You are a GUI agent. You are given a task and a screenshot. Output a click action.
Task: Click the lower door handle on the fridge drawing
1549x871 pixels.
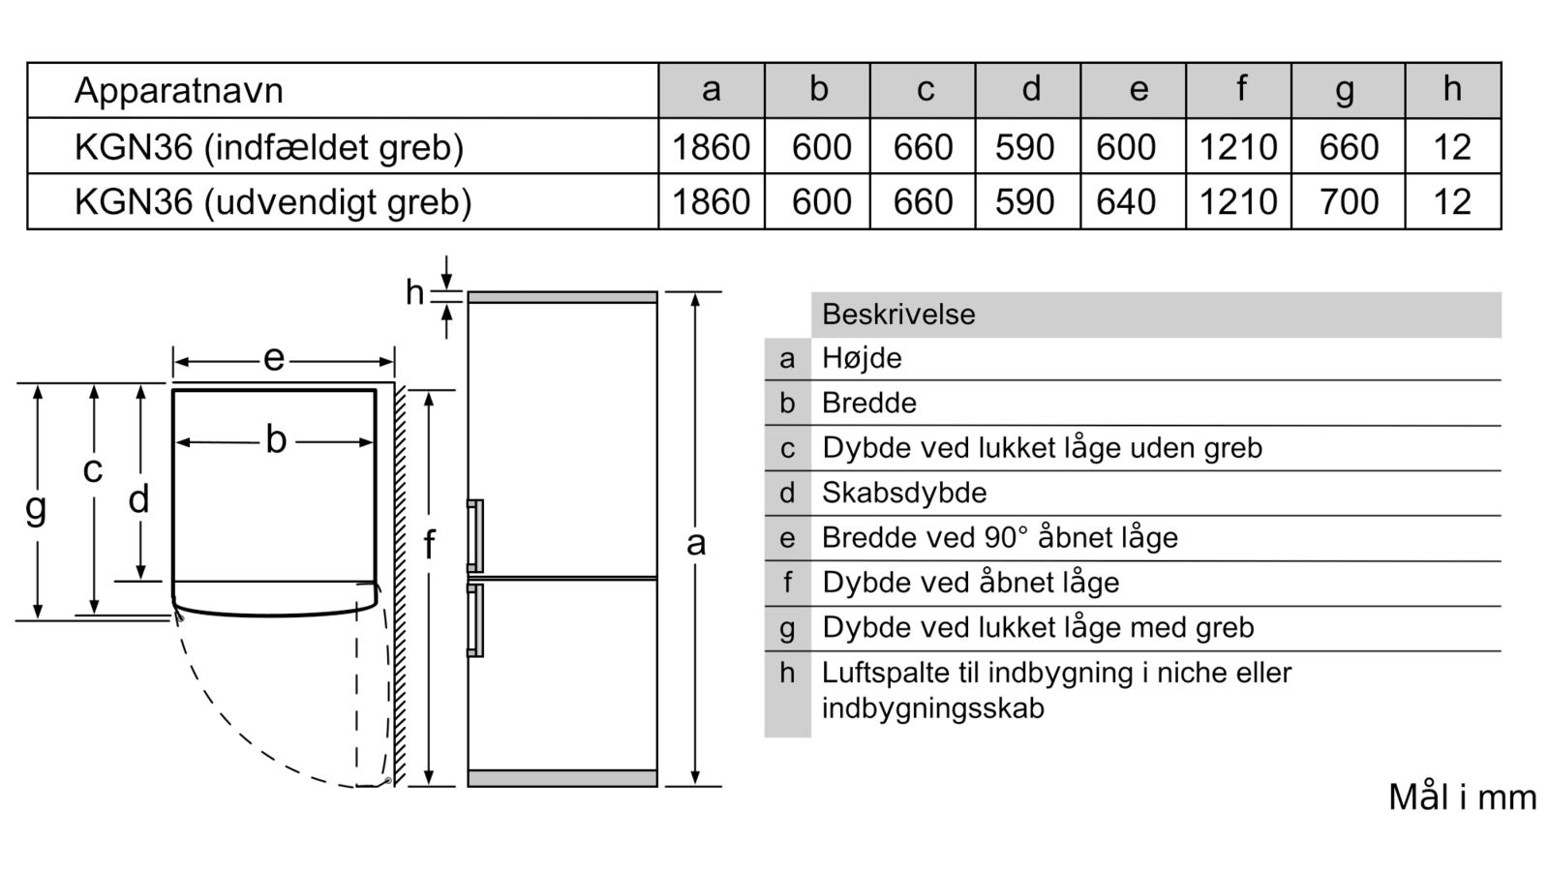(475, 620)
